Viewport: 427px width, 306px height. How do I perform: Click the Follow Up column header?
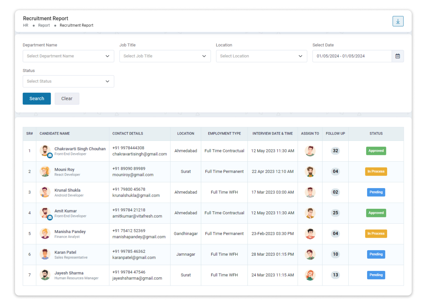336,134
